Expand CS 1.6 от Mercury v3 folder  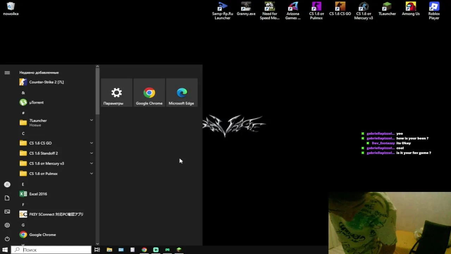(x=56, y=163)
